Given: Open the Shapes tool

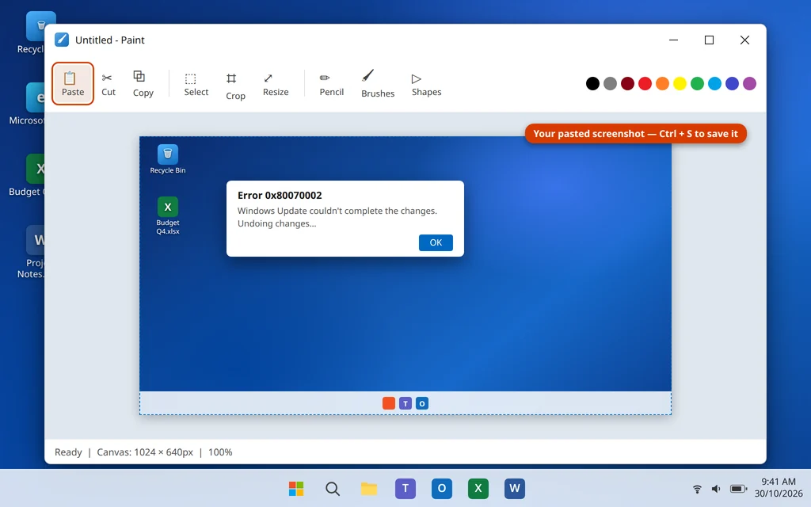Looking at the screenshot, I should [x=426, y=84].
